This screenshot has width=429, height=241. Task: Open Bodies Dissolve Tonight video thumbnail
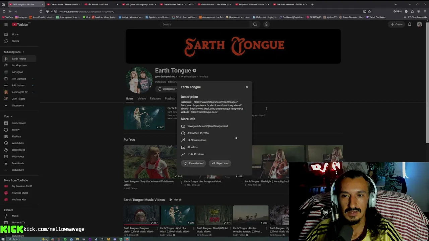point(251,215)
